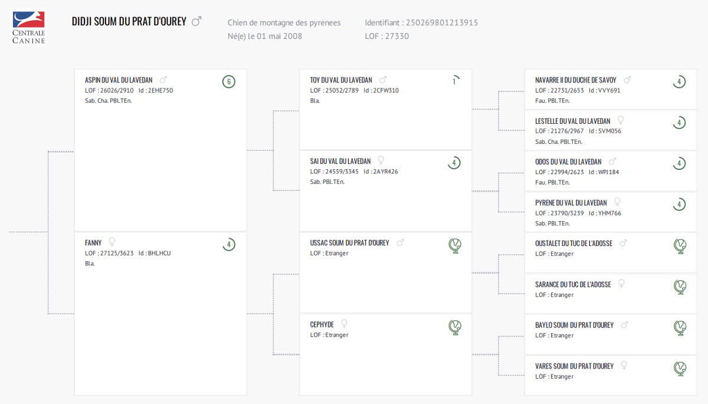Screen dimensions: 708x404
Task: Click the rating badge 1 on TOY DU VAL DU LAVEDAN
Action: click(454, 82)
